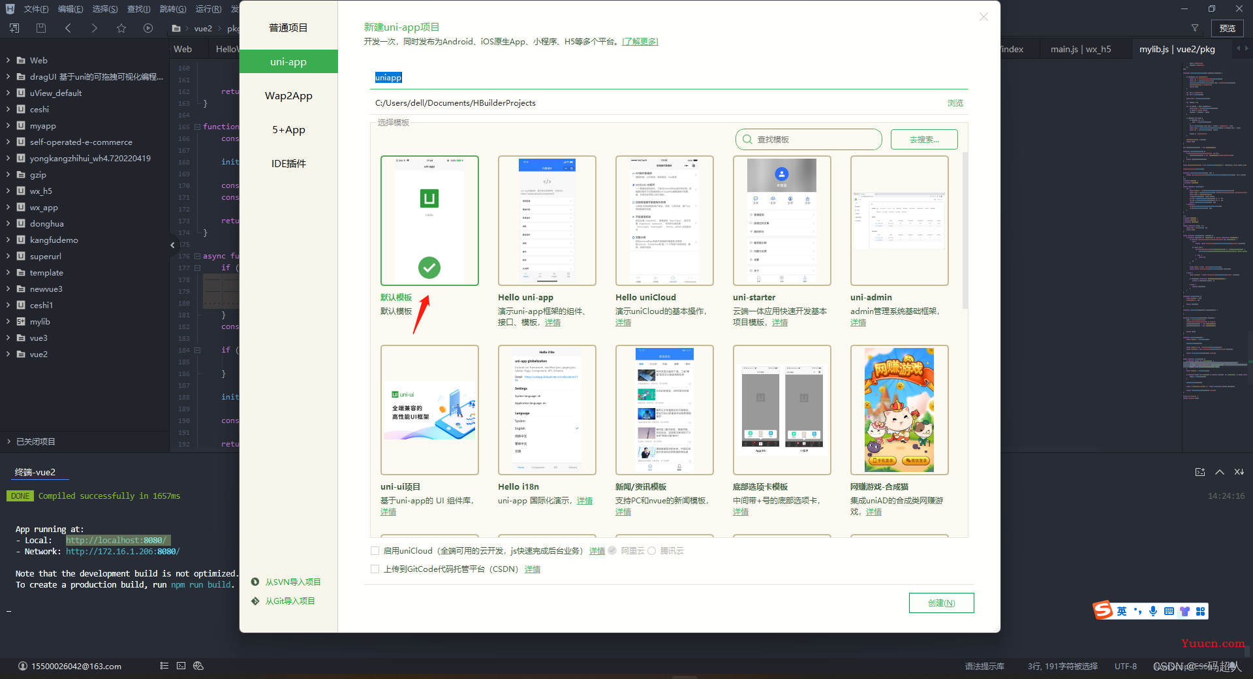
Task: Click 语法提示库 in status bar
Action: [985, 666]
